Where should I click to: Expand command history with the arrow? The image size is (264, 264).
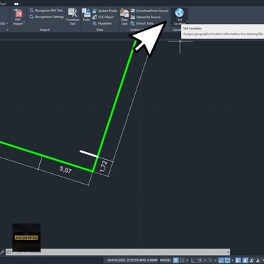tap(228, 252)
